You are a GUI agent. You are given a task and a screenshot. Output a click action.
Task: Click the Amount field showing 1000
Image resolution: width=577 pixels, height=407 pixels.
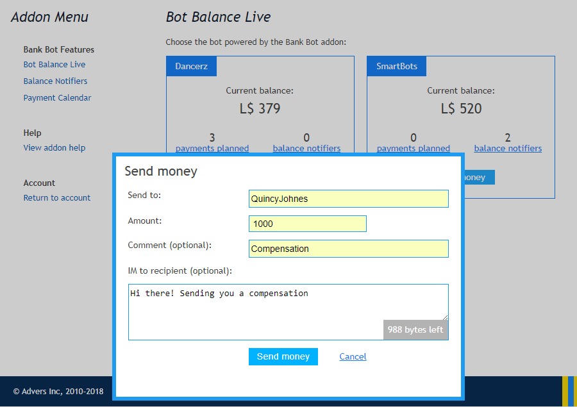[x=308, y=224]
